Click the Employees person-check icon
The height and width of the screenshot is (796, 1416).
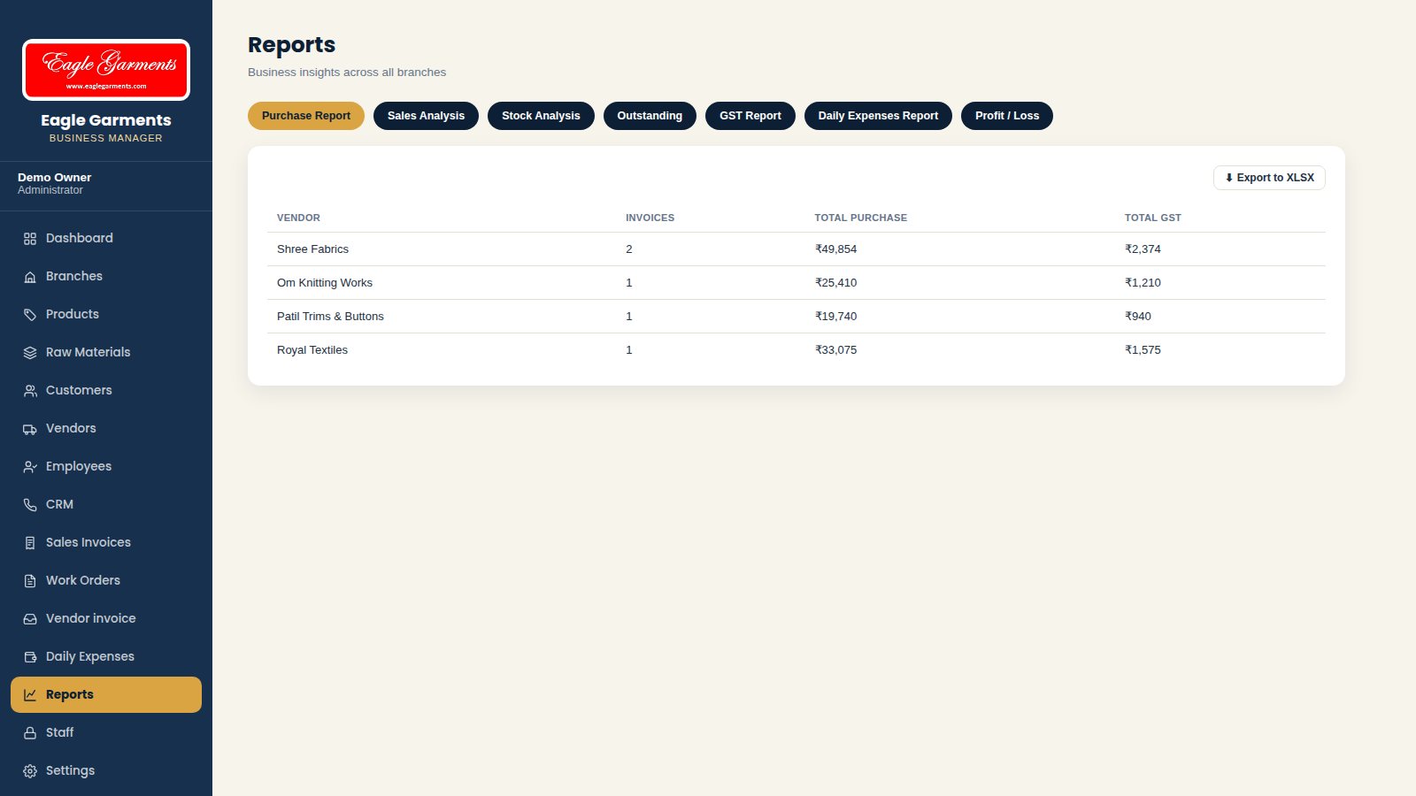tap(30, 467)
